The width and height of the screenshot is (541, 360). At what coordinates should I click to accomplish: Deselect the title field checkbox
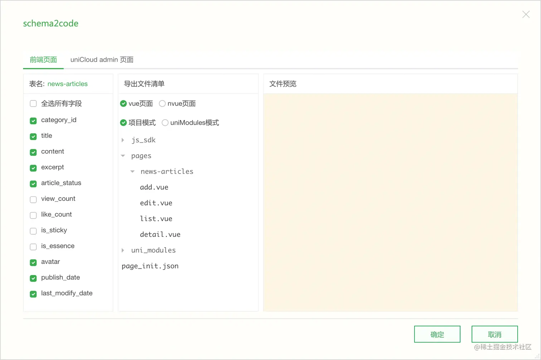coord(33,136)
